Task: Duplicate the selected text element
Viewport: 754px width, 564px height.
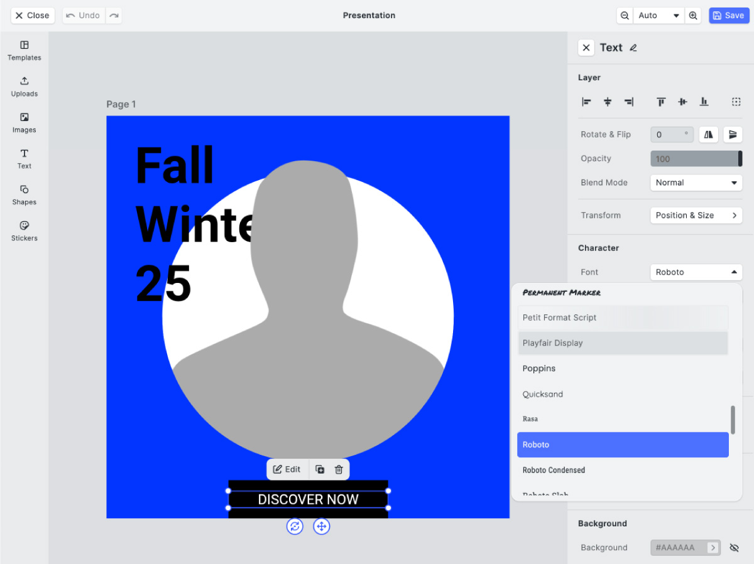Action: [320, 469]
